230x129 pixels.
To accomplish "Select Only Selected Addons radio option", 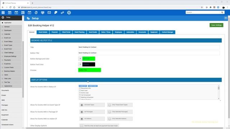I will click(x=110, y=119).
